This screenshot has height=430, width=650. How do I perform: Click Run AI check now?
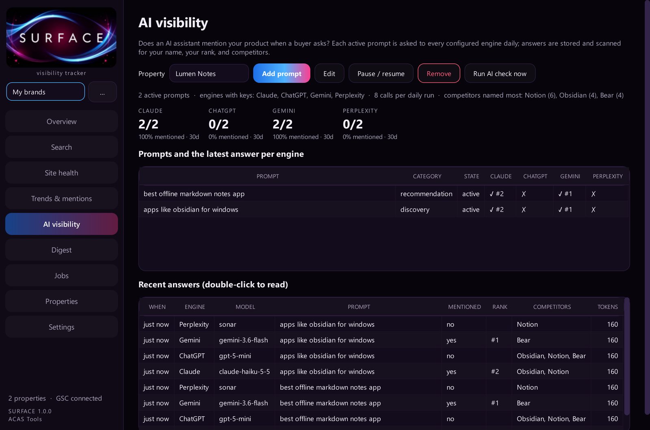pos(500,74)
